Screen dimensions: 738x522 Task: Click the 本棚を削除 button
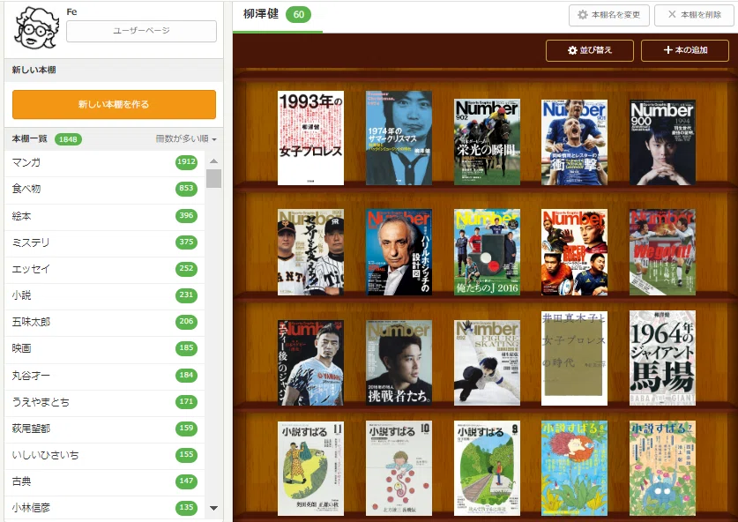tap(695, 15)
